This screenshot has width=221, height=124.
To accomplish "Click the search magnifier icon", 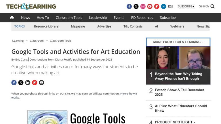I will point(213,7).
